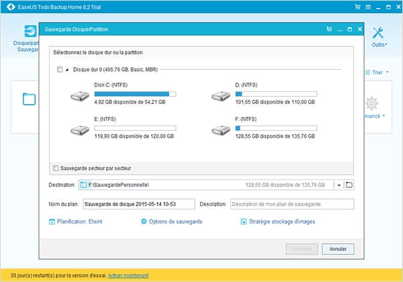The image size is (403, 282).
Task: Click the cart icon in the dialog title bar
Action: 329,29
